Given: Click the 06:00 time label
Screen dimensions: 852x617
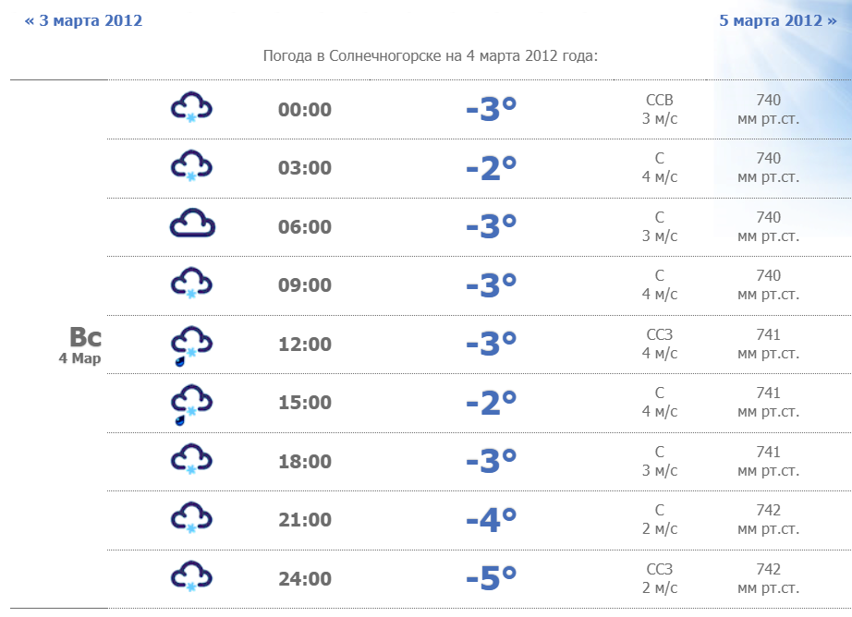Looking at the screenshot, I should pyautogui.click(x=305, y=227).
